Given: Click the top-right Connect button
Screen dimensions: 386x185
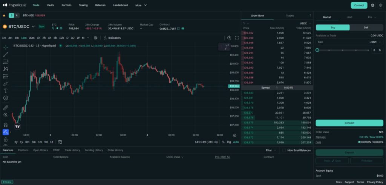Looking at the screenshot, I should pyautogui.click(x=359, y=5).
